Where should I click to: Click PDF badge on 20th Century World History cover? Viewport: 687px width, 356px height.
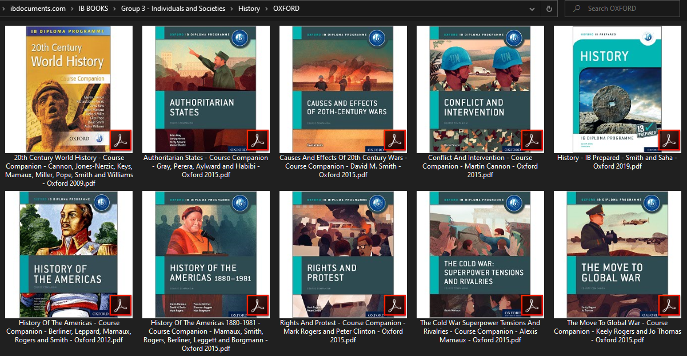point(121,141)
